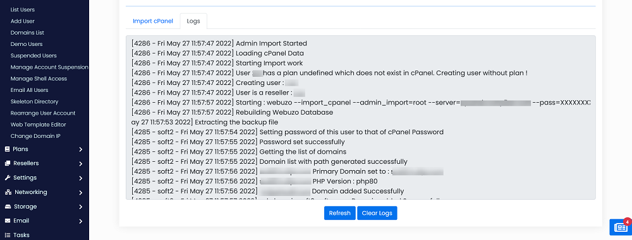Expand the Resellers menu chevron
This screenshot has width=632, height=240.
[81, 164]
